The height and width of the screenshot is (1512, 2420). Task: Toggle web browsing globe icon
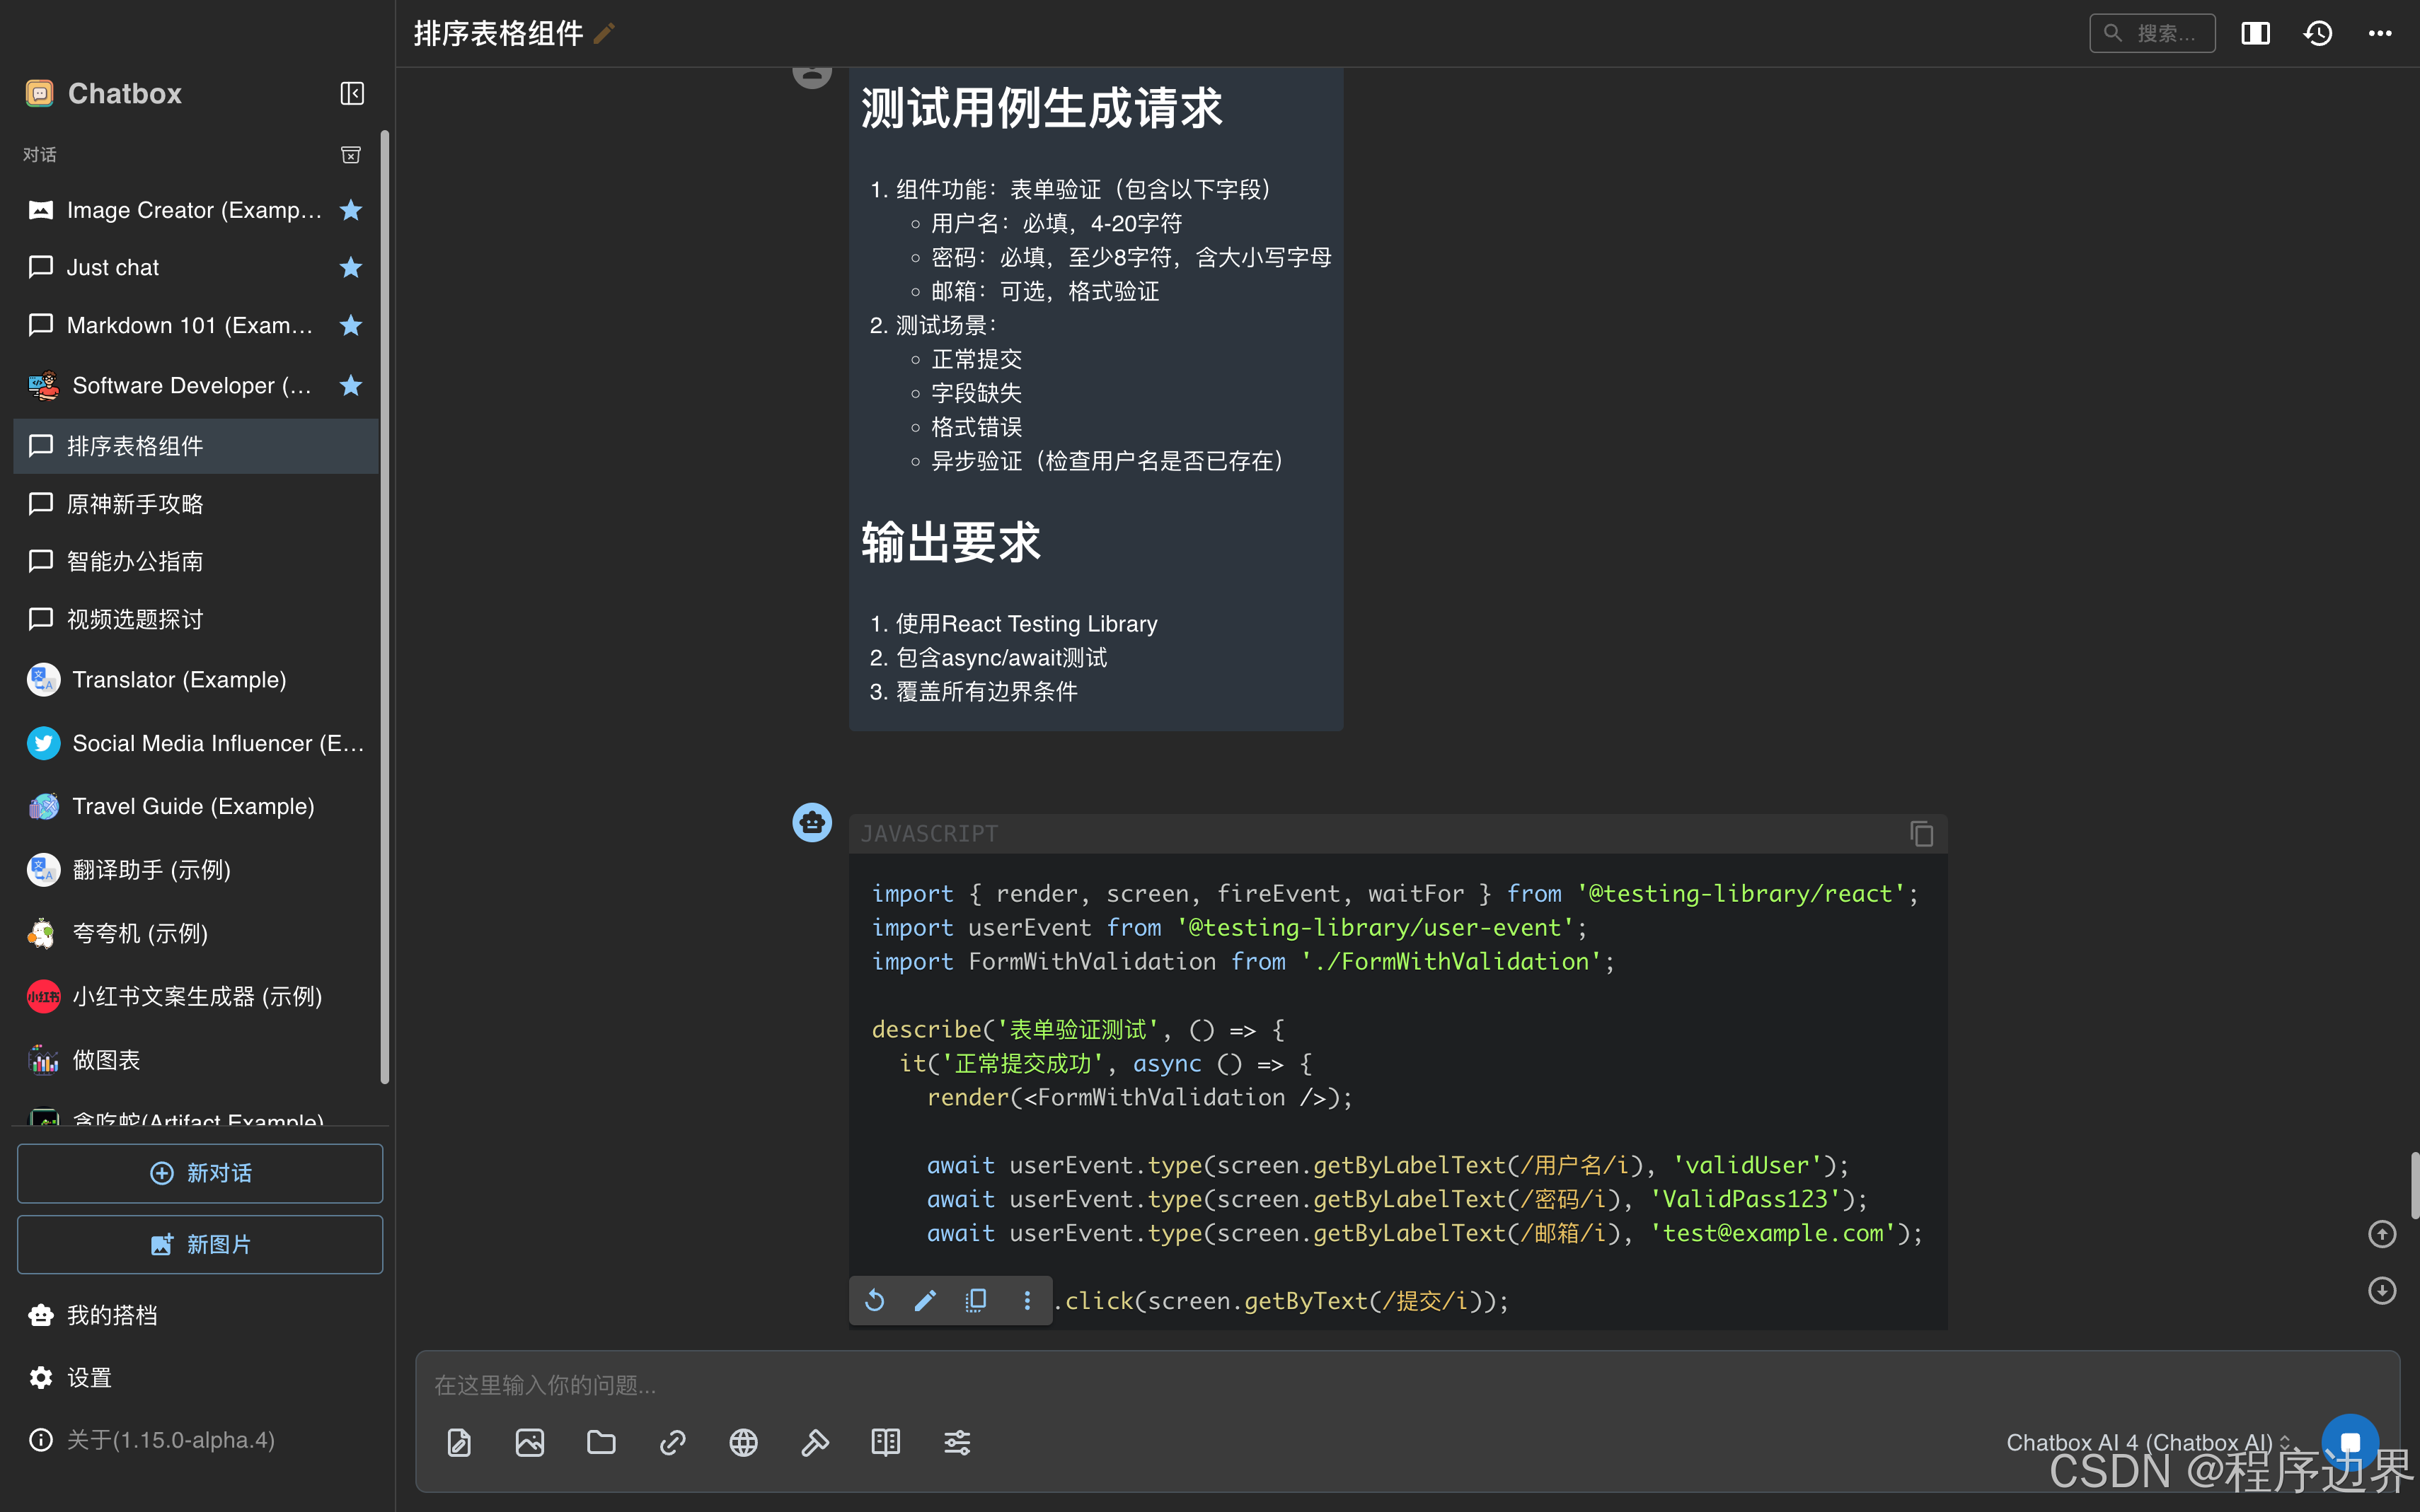click(743, 1442)
